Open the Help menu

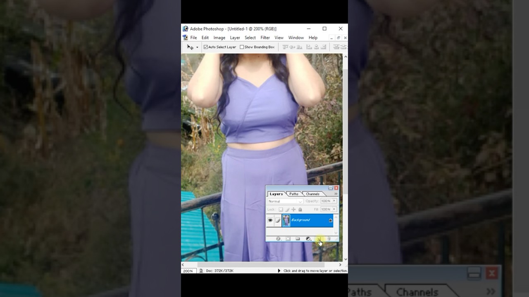(x=313, y=38)
